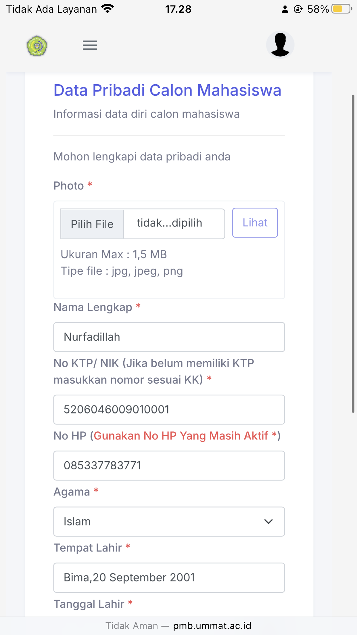The image size is (357, 635).
Task: Click the university logo icon
Action: click(x=37, y=45)
